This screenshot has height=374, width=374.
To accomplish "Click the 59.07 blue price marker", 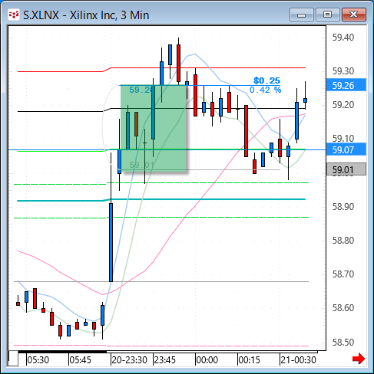I will point(346,149).
